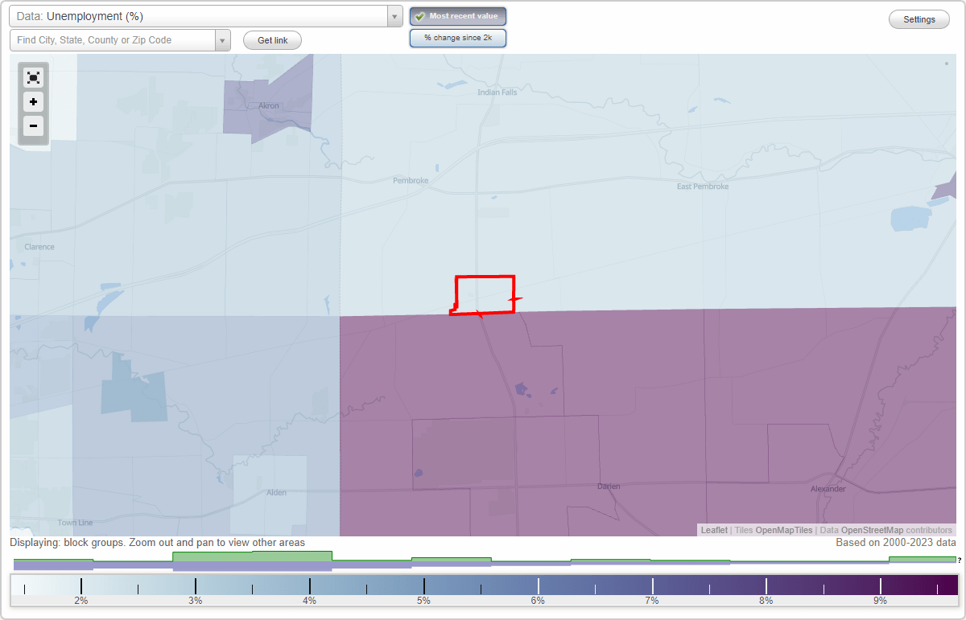This screenshot has height=620, width=966.
Task: Open the OpenMapTiles attribution link
Action: [784, 530]
